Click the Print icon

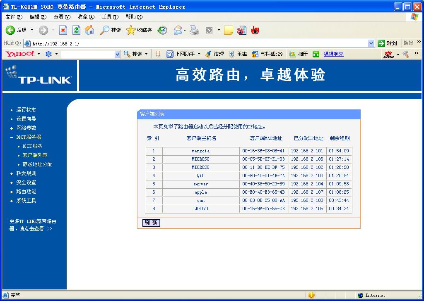[195, 30]
